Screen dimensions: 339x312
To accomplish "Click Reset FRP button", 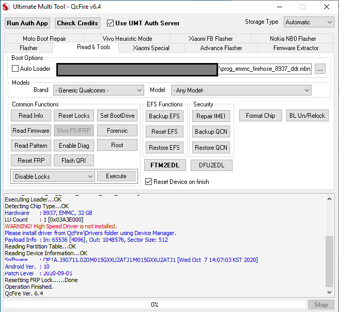I will pyautogui.click(x=31, y=160).
